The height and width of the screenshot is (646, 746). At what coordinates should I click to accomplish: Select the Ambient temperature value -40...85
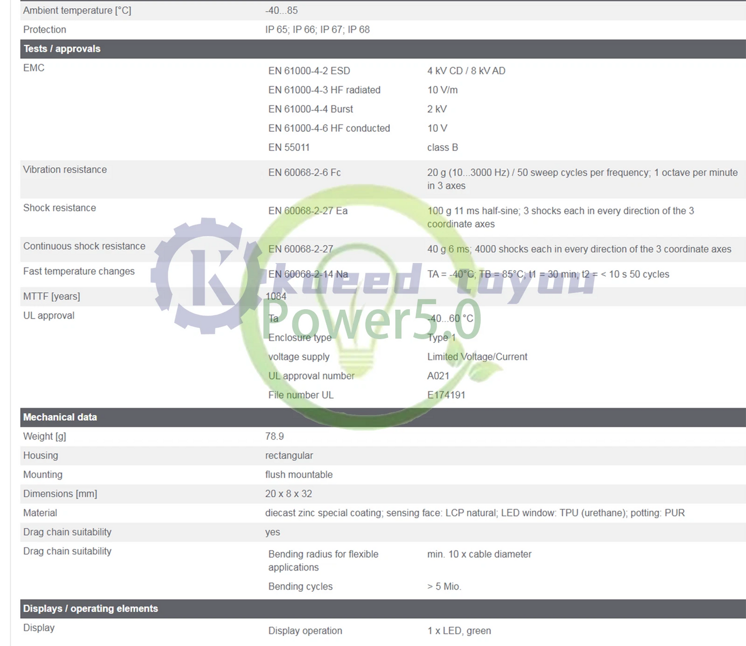tap(281, 10)
